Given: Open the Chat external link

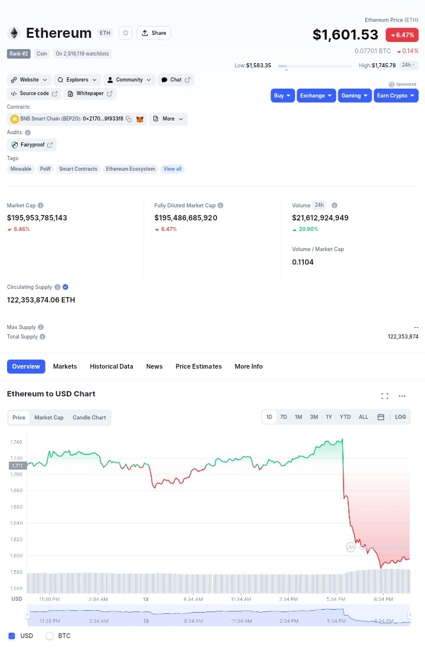Looking at the screenshot, I should pyautogui.click(x=176, y=80).
